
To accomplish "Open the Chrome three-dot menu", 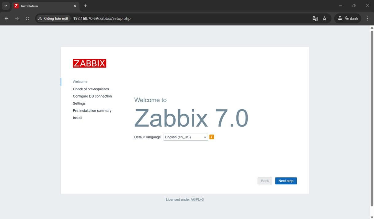I will pyautogui.click(x=368, y=18).
